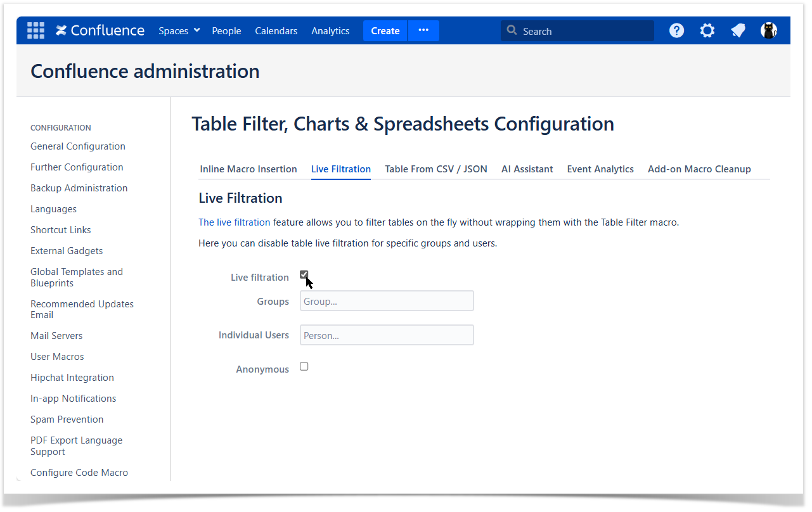
Task: Click the Confluence logo
Action: [100, 30]
